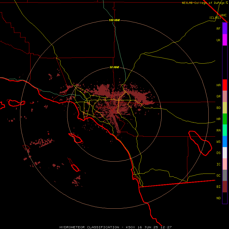Click the DS white legend swatch
The width and height of the screenshot is (229, 229).
[x=225, y=153]
